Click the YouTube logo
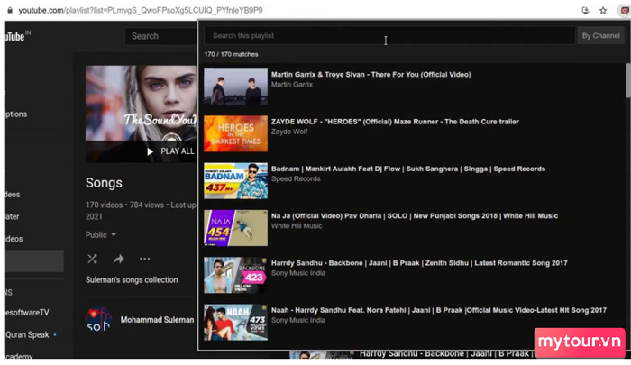 point(16,36)
